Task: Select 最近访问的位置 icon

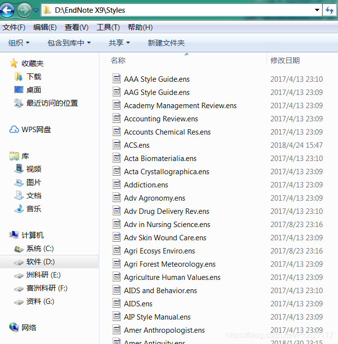Action: click(19, 103)
